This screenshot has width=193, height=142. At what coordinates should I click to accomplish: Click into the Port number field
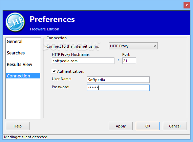click(x=129, y=61)
